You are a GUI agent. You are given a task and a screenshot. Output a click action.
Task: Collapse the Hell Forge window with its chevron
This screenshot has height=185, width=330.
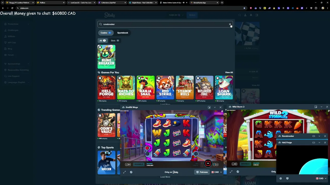point(319,143)
